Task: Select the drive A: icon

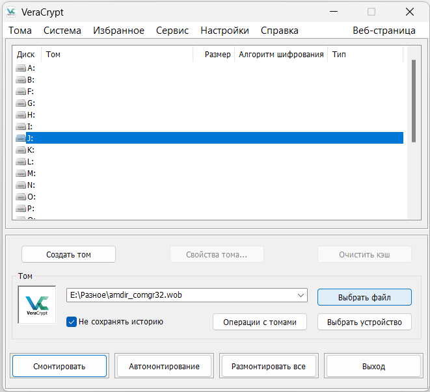Action: [x=21, y=68]
